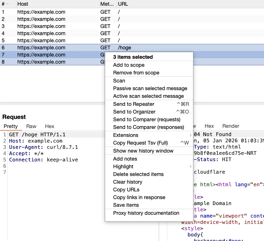This screenshot has width=264, height=241.
Task: Open the Response Render tab
Action: click(x=231, y=126)
